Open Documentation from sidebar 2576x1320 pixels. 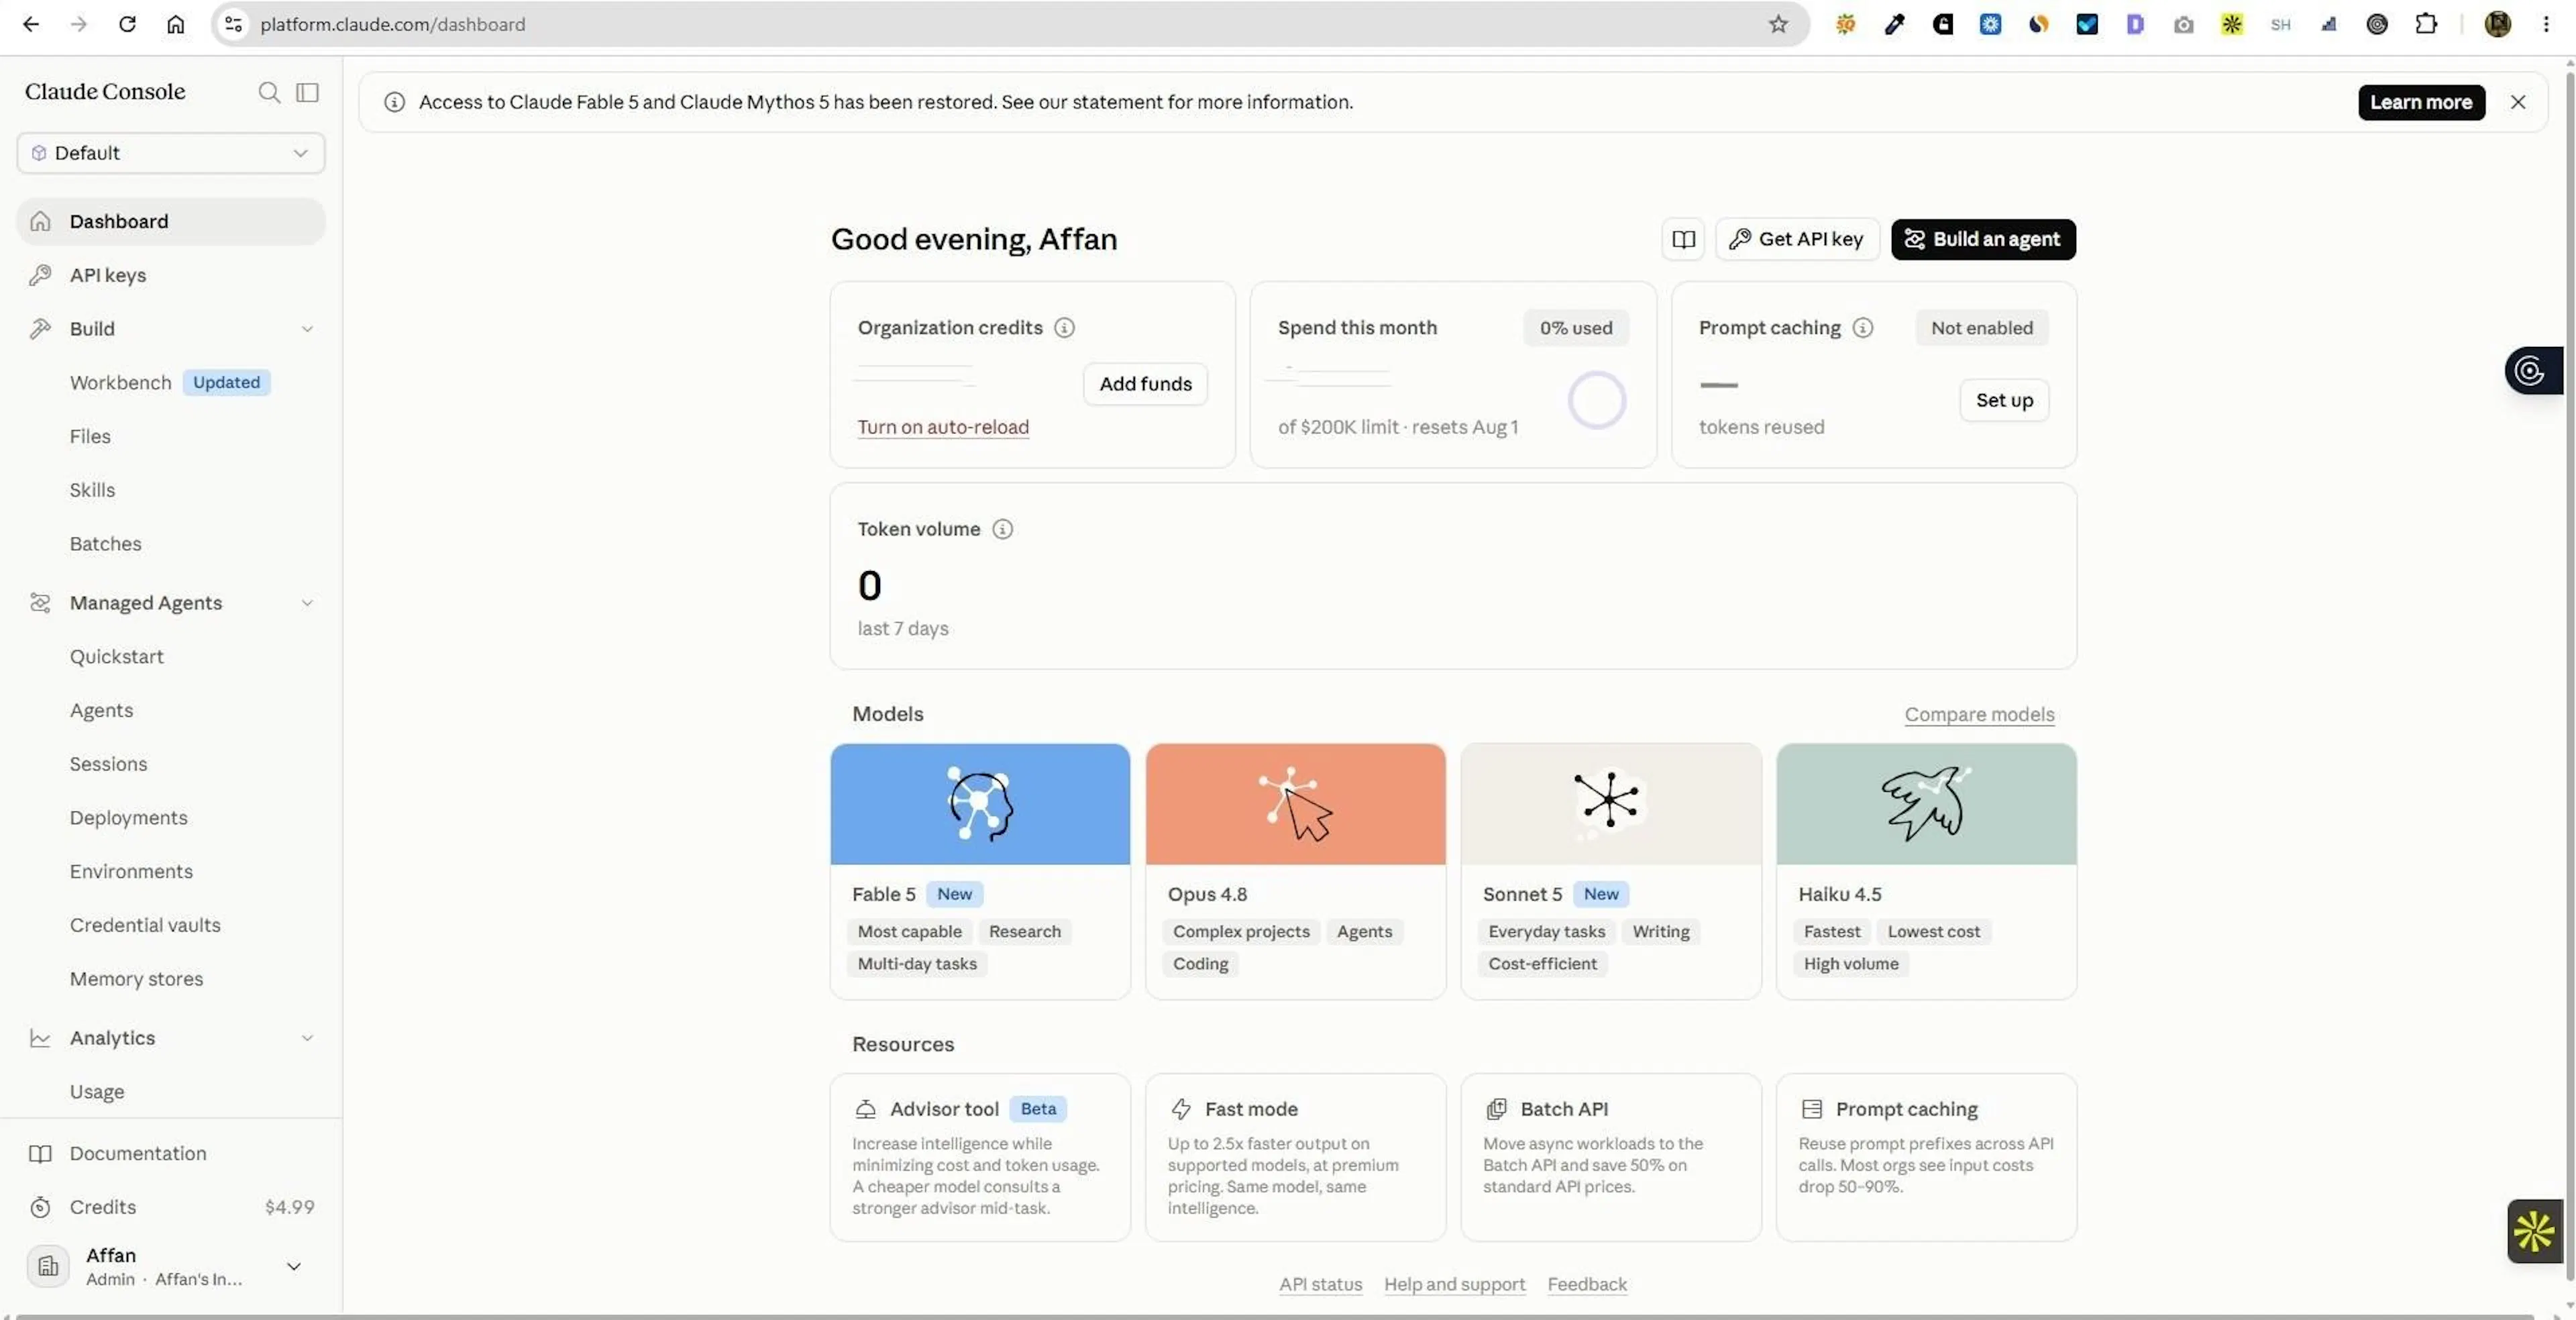[x=171, y=1153]
